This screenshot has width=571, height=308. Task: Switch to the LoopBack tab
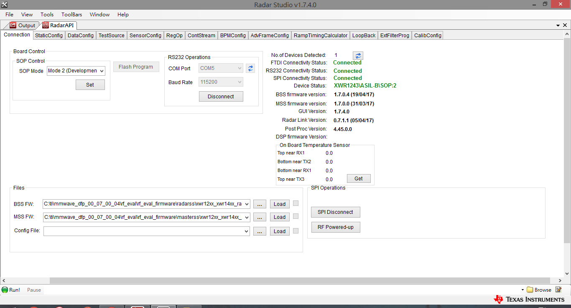coord(364,36)
